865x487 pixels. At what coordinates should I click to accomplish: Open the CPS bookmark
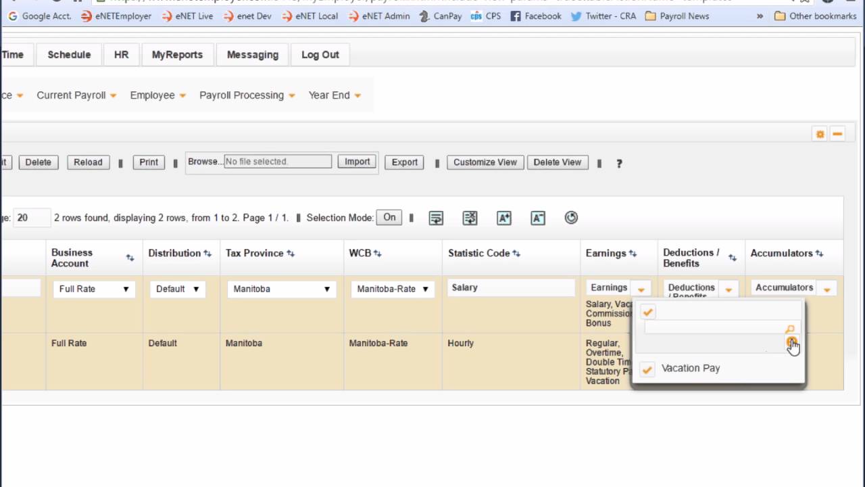pos(486,16)
